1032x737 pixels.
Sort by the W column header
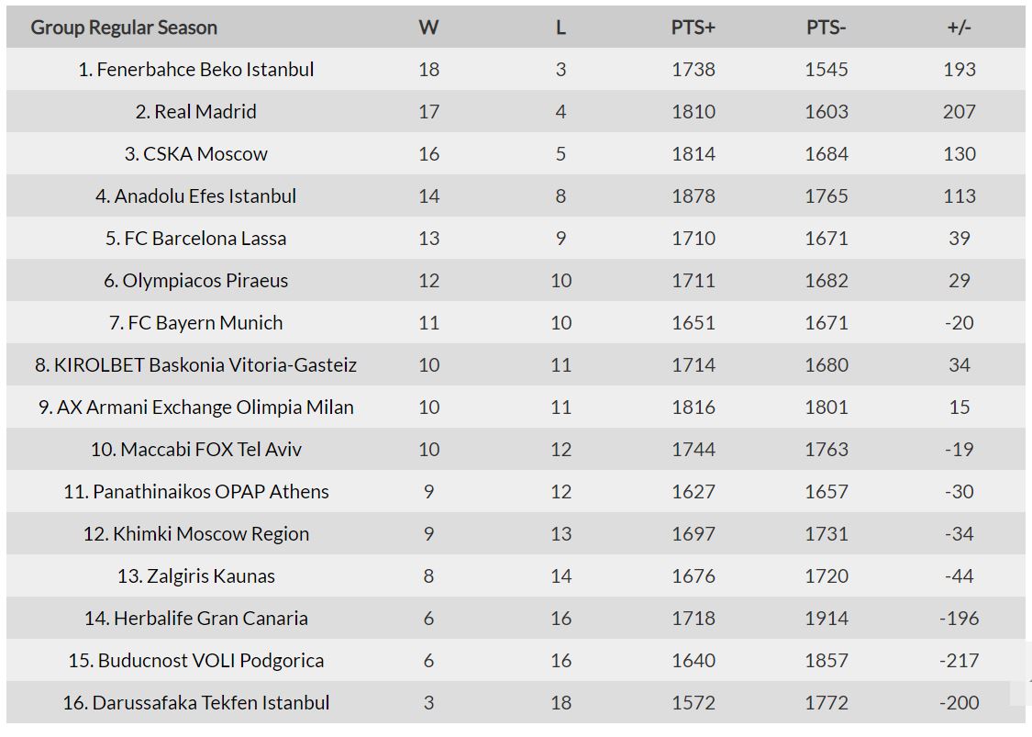(428, 28)
